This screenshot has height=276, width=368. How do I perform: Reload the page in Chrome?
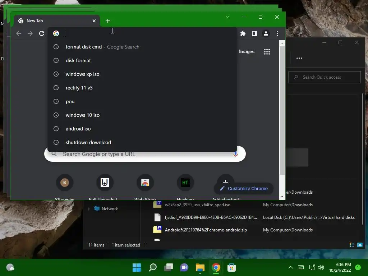42,33
